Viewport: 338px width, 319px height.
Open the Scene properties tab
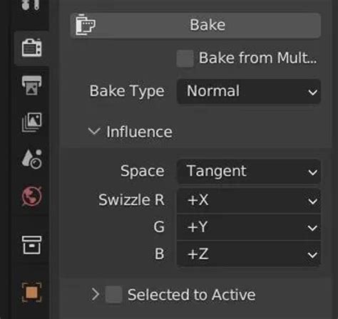point(31,159)
